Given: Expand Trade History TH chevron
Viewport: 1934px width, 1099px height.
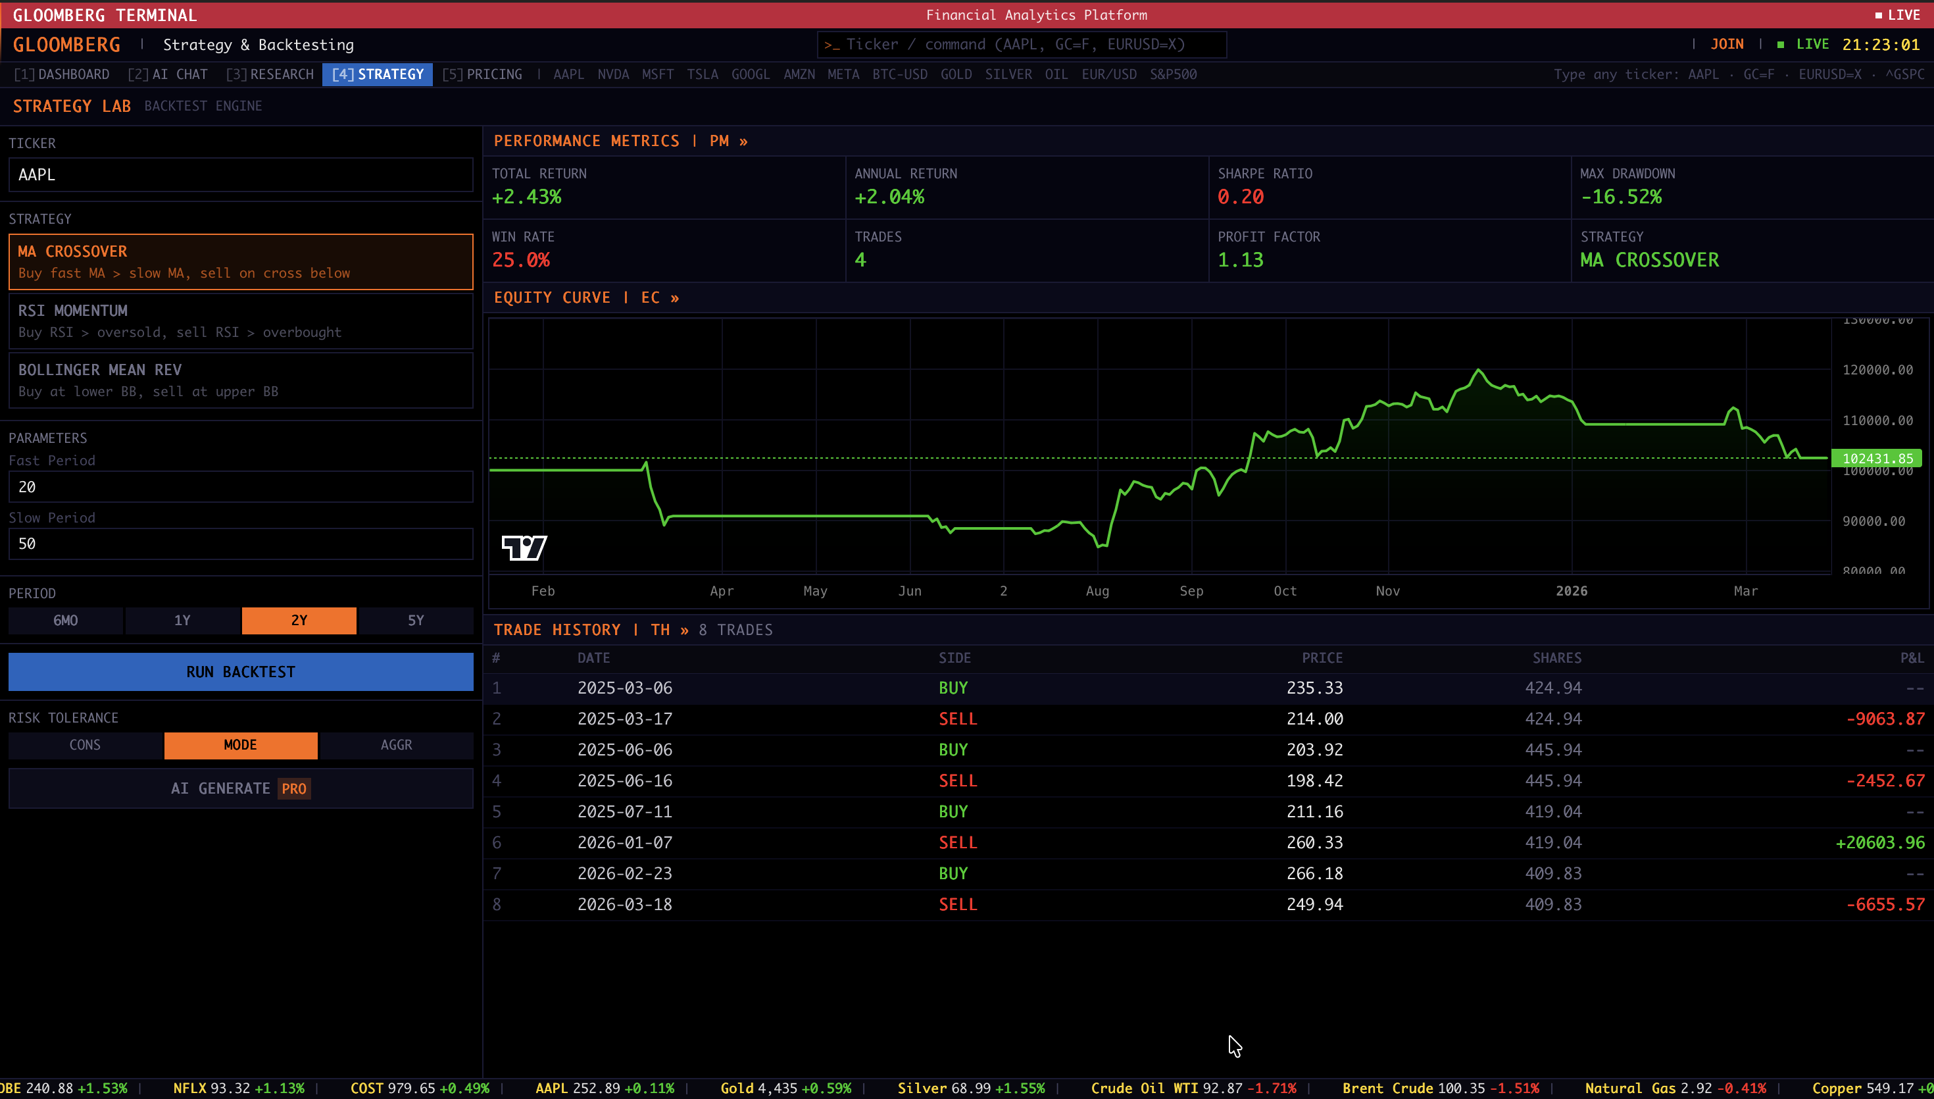Looking at the screenshot, I should coord(684,630).
